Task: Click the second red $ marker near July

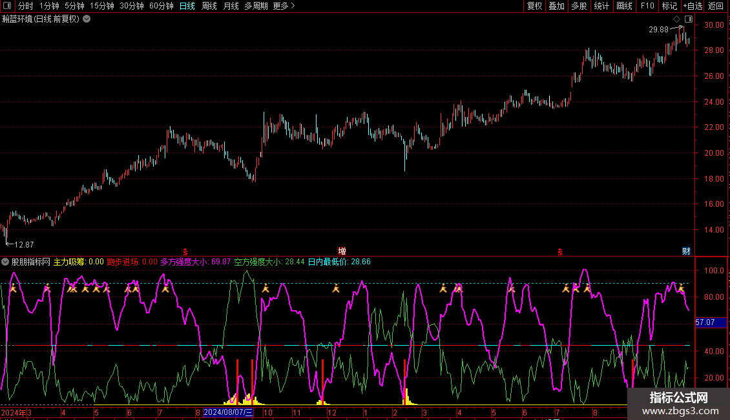Action: 559,251
